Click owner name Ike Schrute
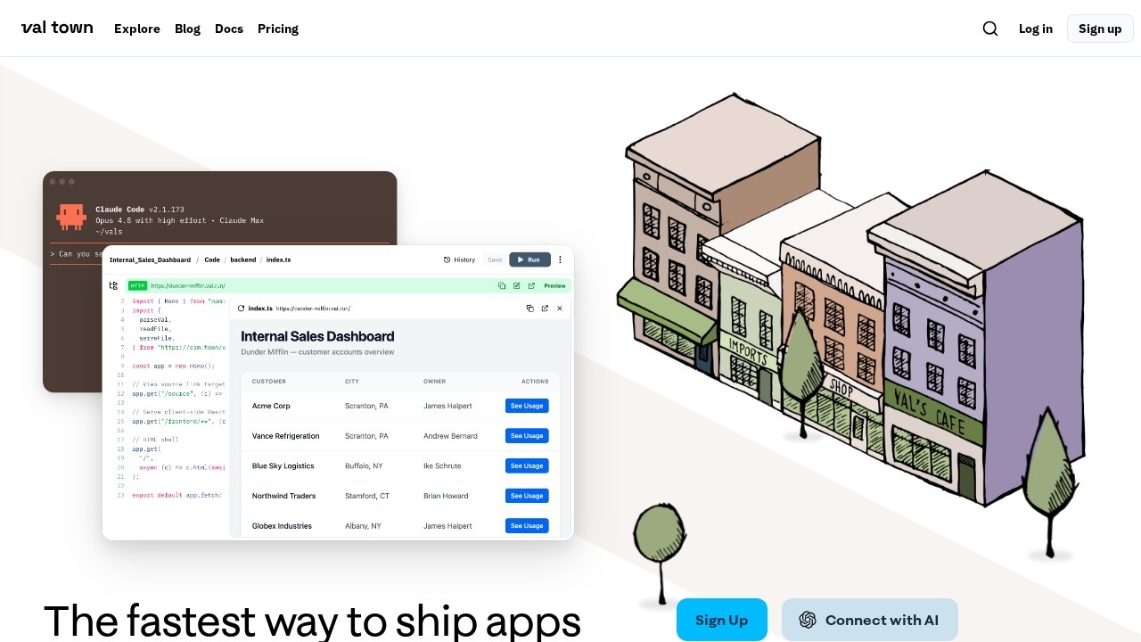1141x642 pixels. pyautogui.click(x=441, y=465)
